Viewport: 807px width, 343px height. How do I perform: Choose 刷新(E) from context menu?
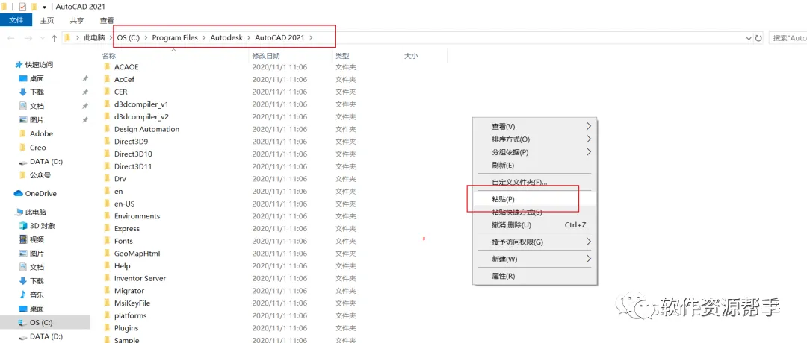[x=535, y=165]
